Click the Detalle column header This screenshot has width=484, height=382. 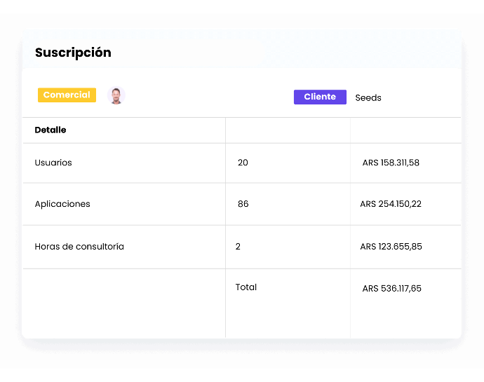point(51,130)
